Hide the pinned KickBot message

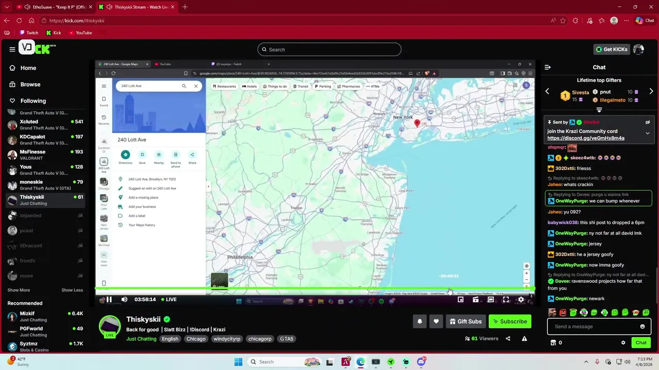pyautogui.click(x=648, y=122)
